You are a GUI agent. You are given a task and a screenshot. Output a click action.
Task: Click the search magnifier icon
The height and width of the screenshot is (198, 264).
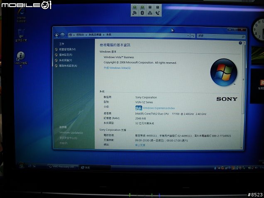coord(243,37)
